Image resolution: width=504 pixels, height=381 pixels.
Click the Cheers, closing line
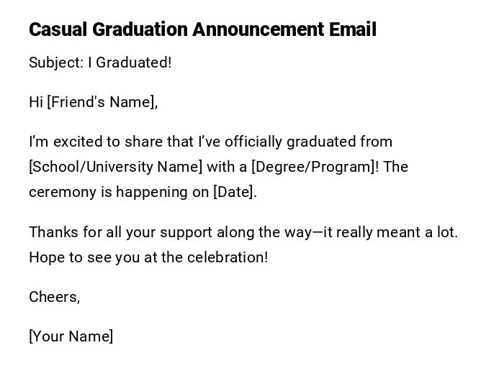(x=54, y=297)
